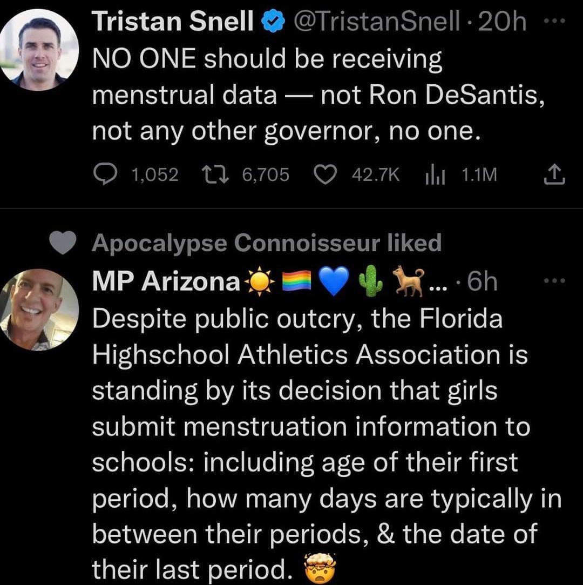Open the view count analytics icon
This screenshot has height=585, width=583.
[x=435, y=173]
